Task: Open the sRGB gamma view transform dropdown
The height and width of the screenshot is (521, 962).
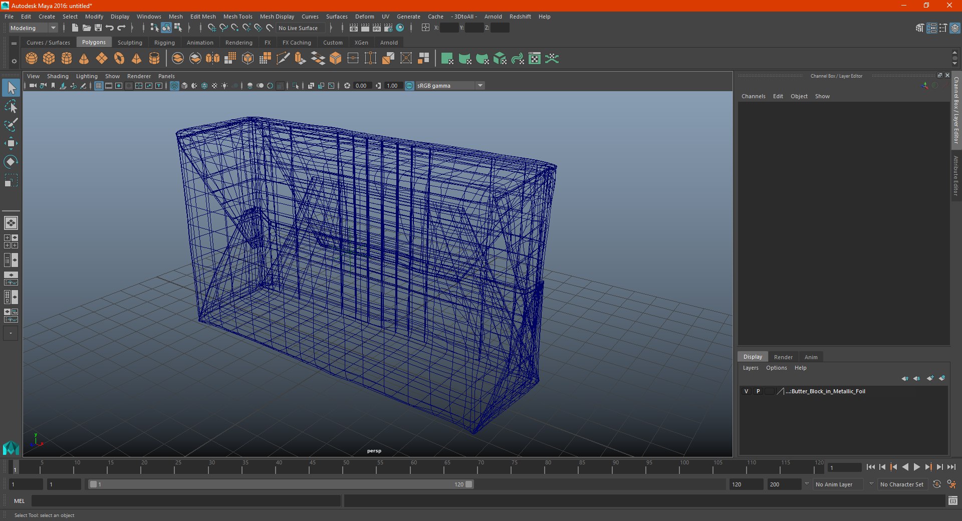Action: [450, 86]
